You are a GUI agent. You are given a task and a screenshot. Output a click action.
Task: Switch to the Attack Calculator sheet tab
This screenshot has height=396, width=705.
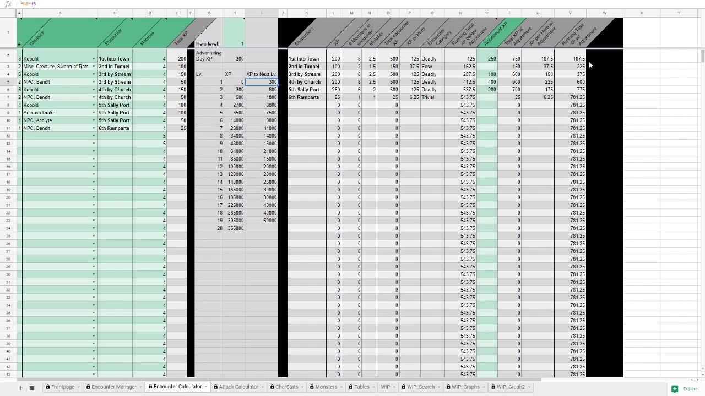238,387
